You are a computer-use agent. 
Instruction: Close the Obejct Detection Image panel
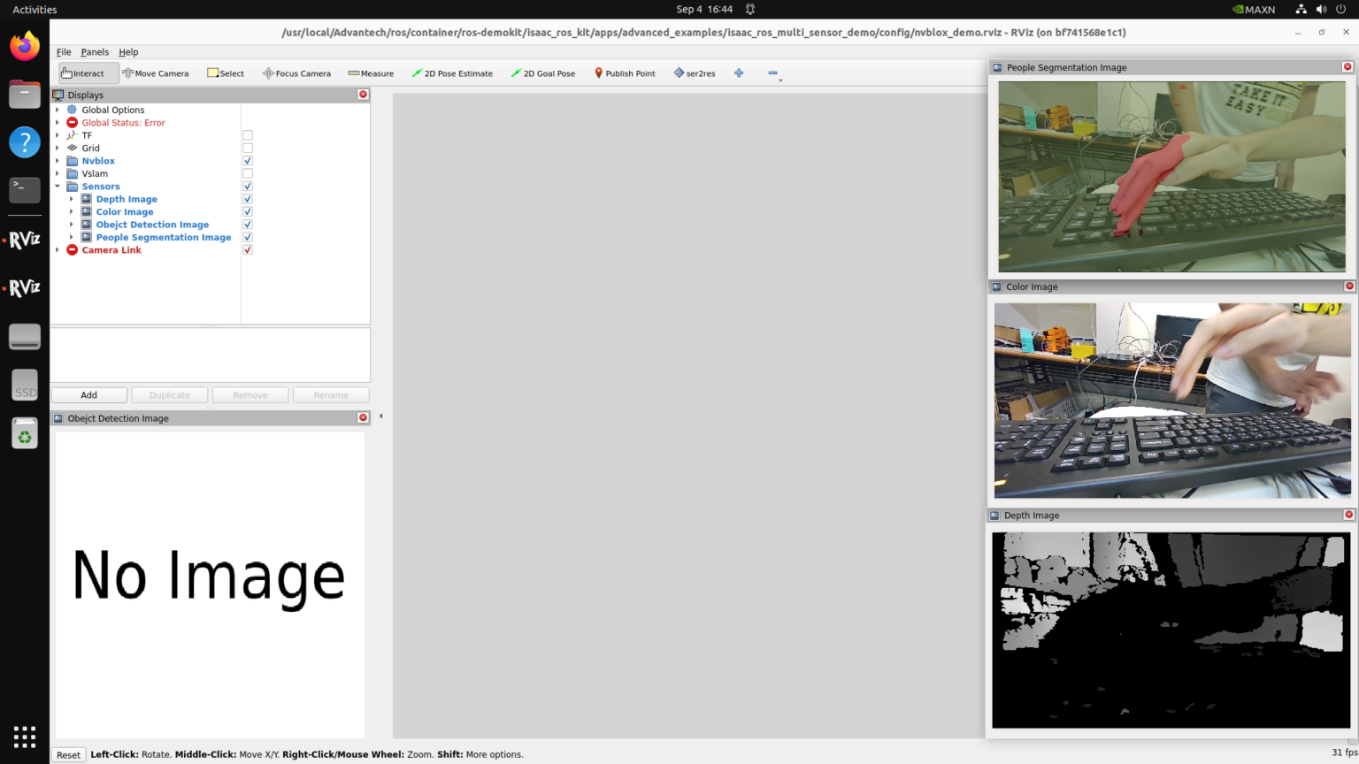pyautogui.click(x=363, y=418)
